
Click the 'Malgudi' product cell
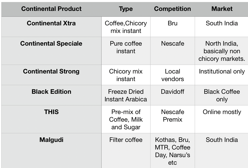pos(51,140)
